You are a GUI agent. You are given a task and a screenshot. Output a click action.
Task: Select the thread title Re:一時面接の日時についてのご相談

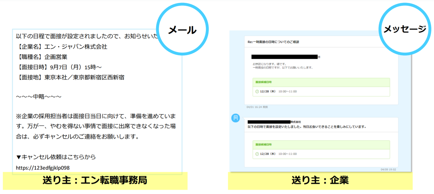click(x=273, y=42)
